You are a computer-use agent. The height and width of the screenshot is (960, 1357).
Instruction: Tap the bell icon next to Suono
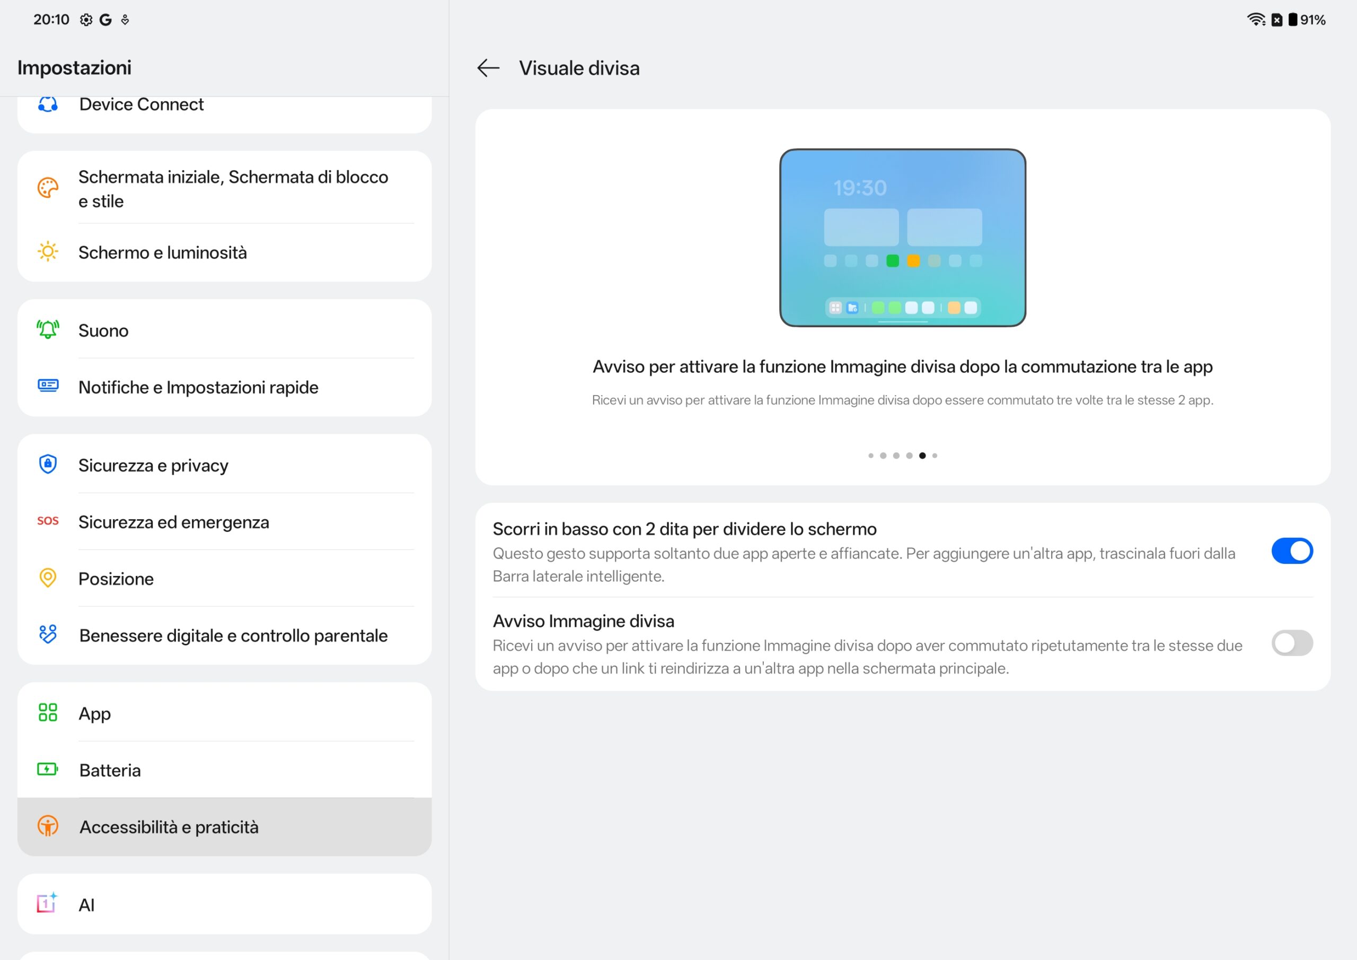(x=48, y=329)
